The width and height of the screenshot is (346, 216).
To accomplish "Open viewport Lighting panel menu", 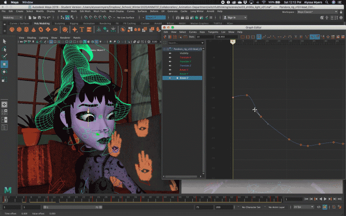I will pyautogui.click(x=43, y=37).
